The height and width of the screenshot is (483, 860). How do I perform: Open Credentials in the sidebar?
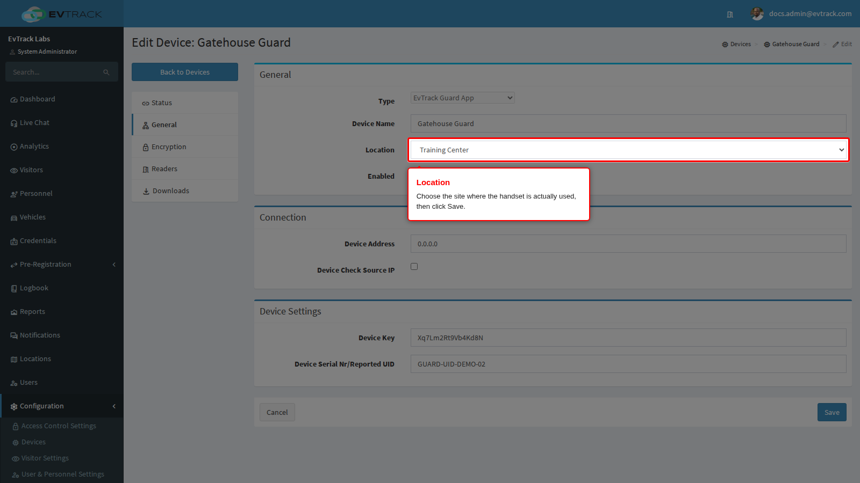pyautogui.click(x=62, y=241)
